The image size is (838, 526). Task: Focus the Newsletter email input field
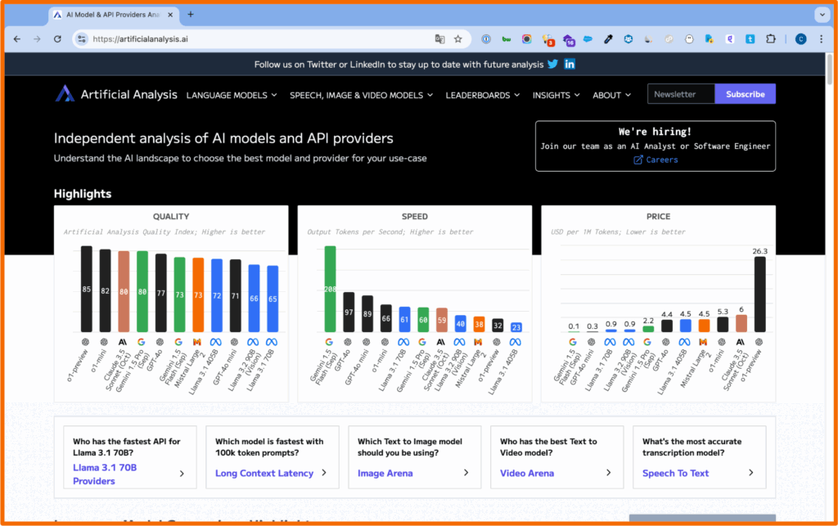(x=681, y=94)
